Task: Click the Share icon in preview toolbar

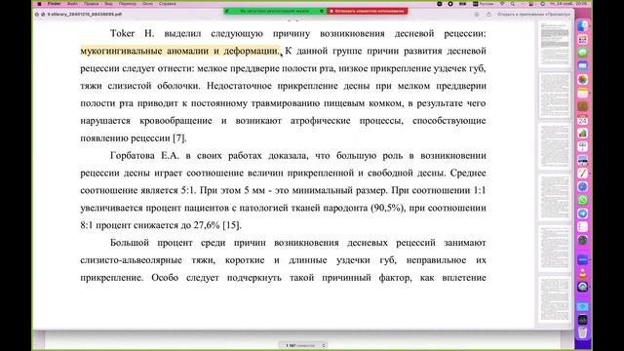Action: (x=488, y=14)
